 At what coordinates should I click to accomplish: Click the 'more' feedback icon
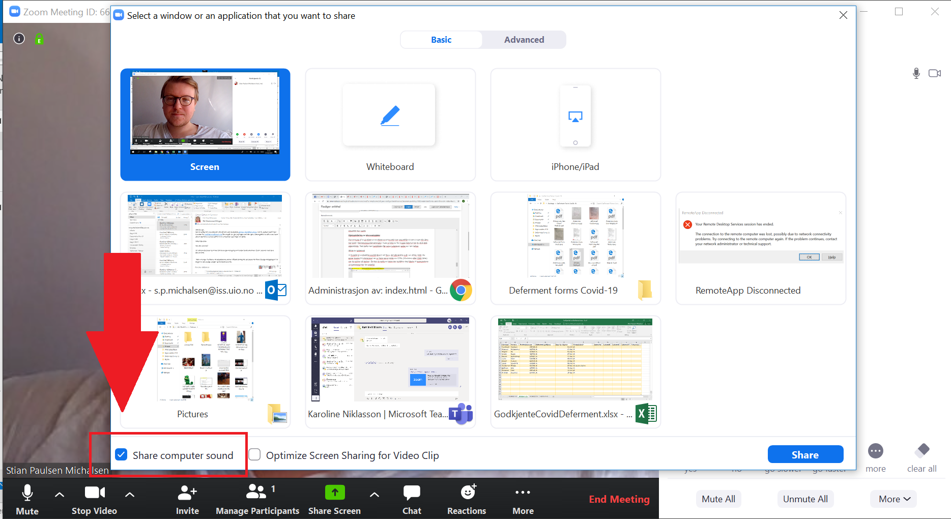tap(876, 451)
